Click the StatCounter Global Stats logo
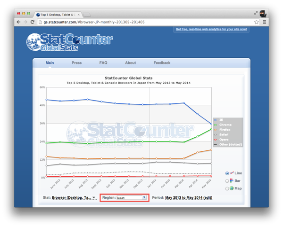The width and height of the screenshot is (283, 227). pos(69,42)
